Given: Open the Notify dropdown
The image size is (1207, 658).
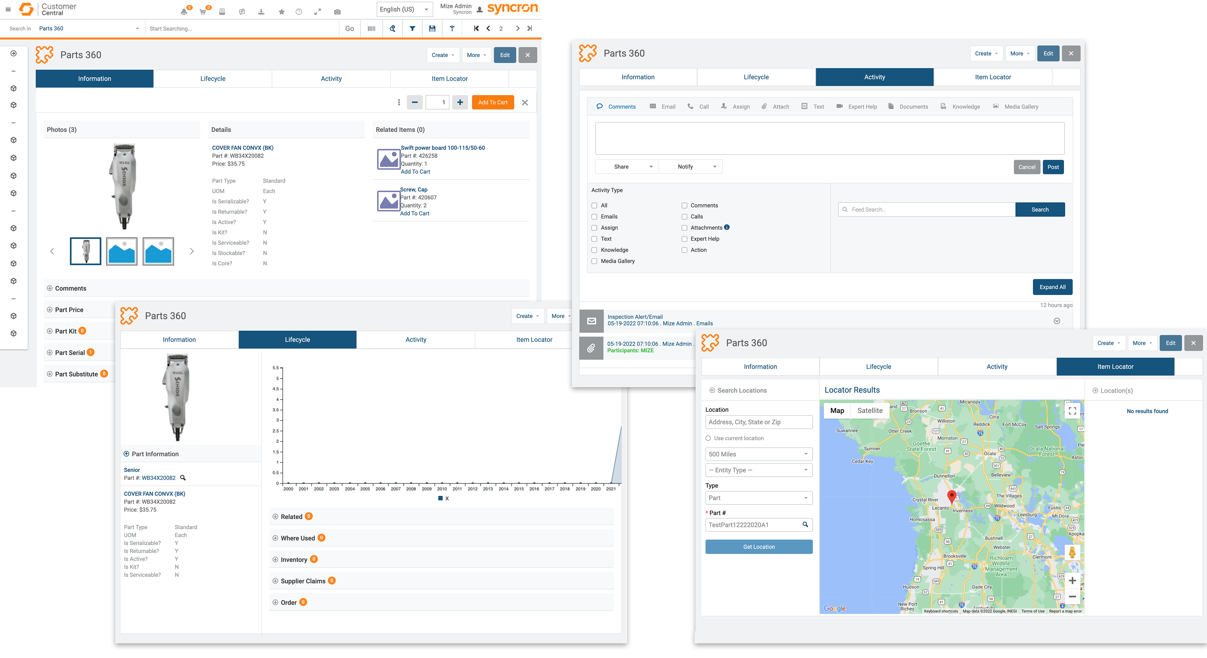Looking at the screenshot, I should point(691,167).
